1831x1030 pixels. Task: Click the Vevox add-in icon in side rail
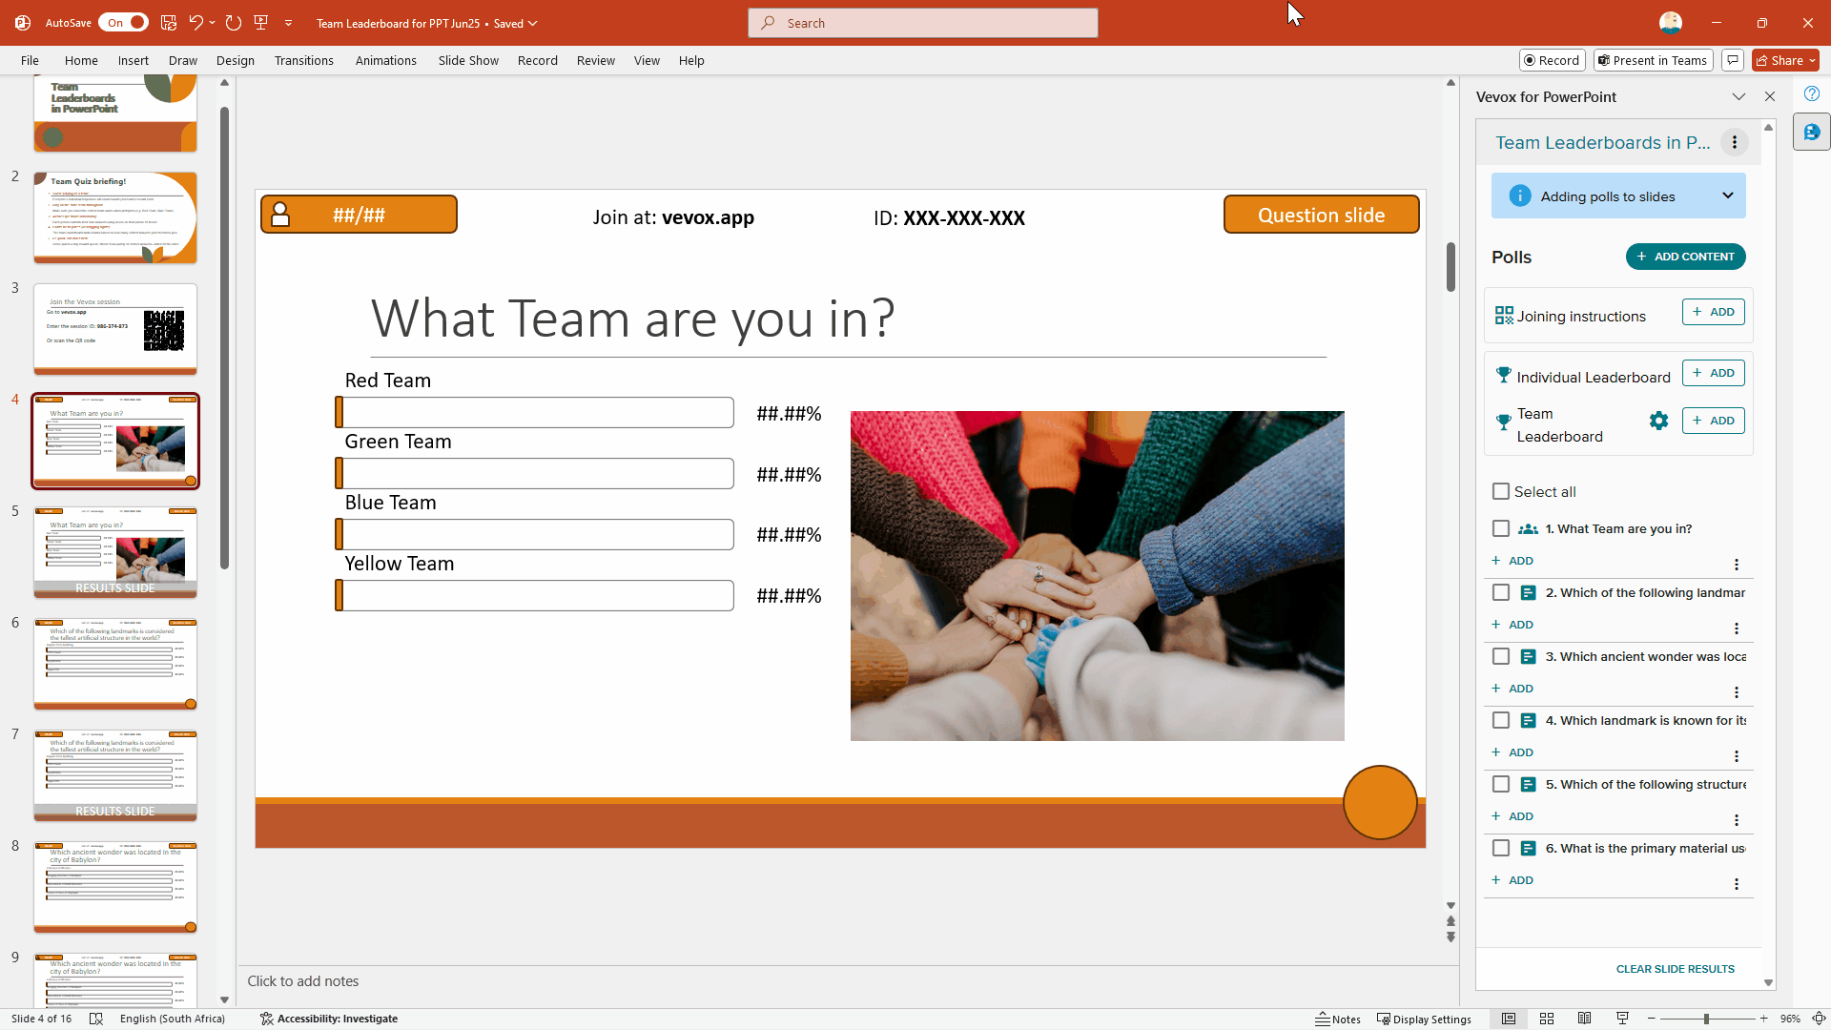1812,133
